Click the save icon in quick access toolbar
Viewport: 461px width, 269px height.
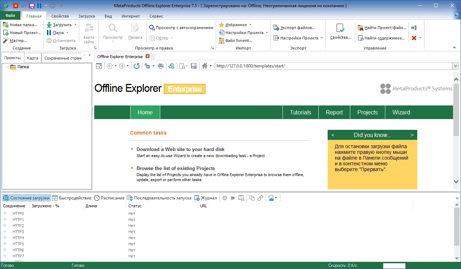pyautogui.click(x=32, y=6)
